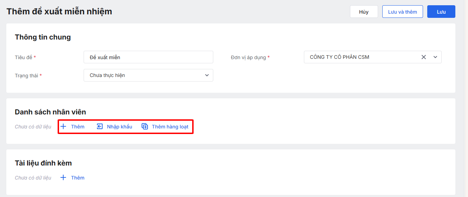Open the Nhập khẩu link
This screenshot has height=197, width=468.
[x=119, y=127]
